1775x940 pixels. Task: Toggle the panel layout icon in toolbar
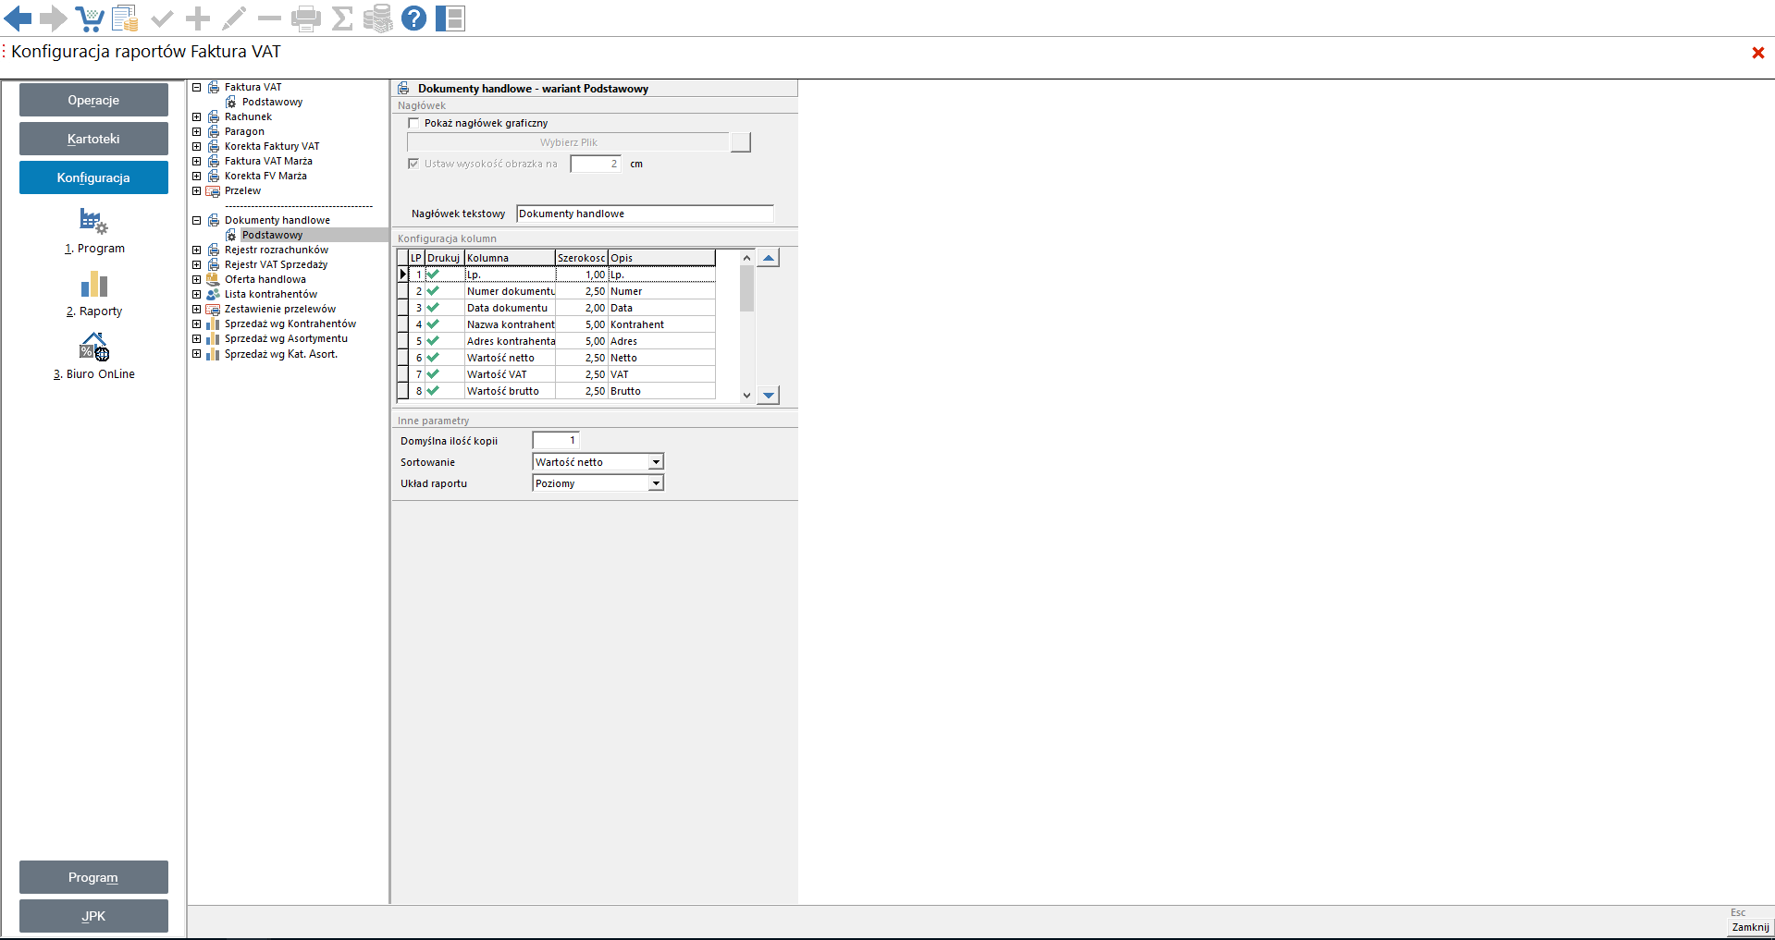(450, 18)
